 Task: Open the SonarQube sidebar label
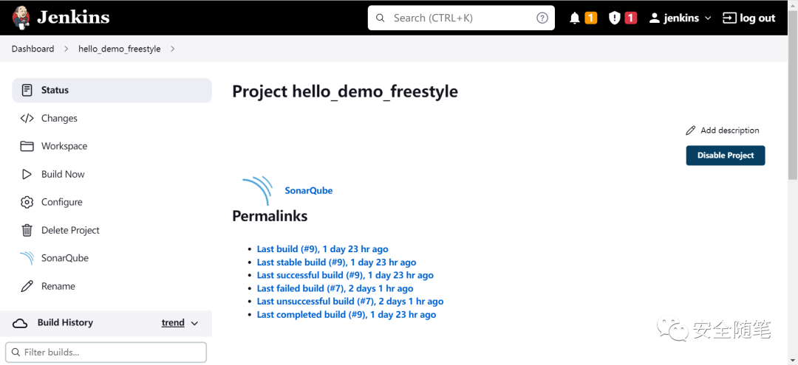click(x=64, y=258)
